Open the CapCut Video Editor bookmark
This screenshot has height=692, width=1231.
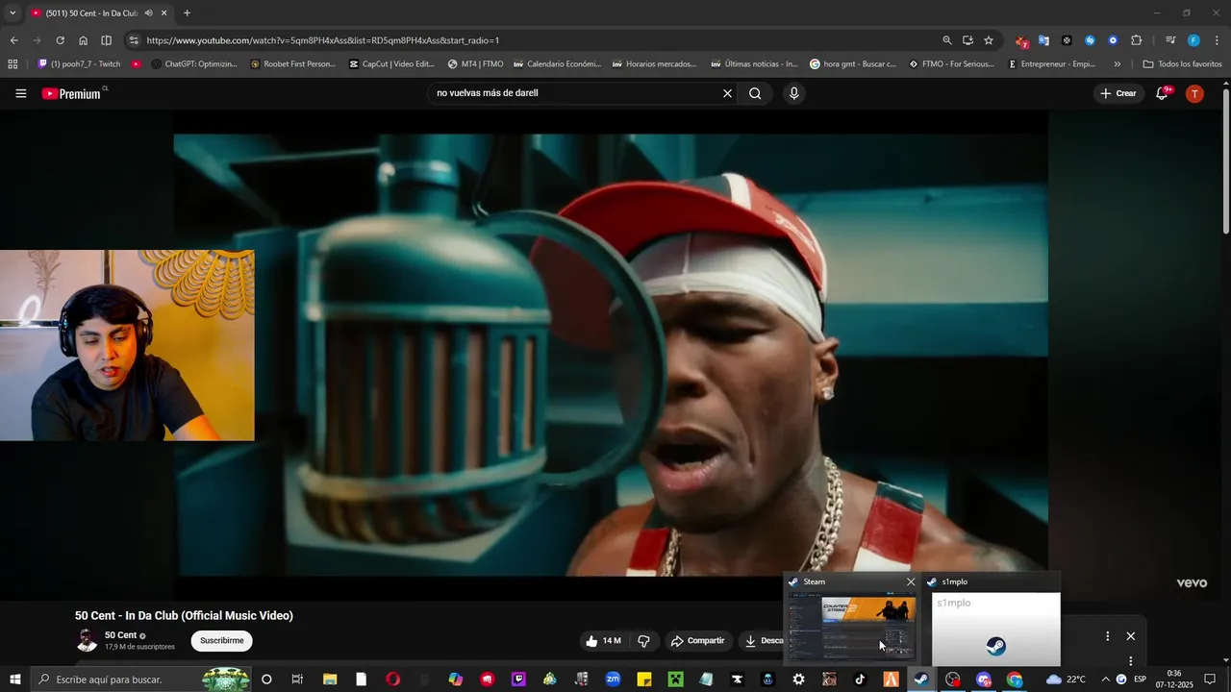click(x=391, y=64)
